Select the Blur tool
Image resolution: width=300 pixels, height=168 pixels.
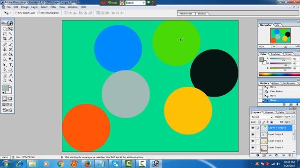5,59
